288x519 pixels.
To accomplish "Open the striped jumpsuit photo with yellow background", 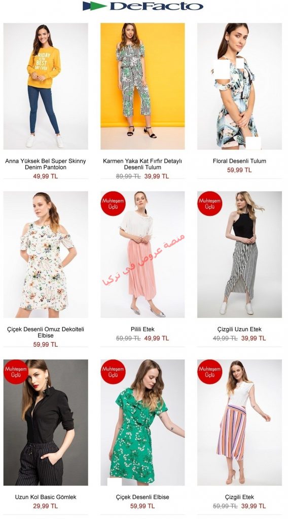I will tap(142, 86).
